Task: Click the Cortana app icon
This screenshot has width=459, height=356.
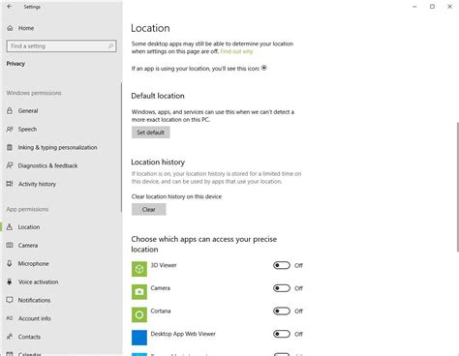Action: (x=139, y=314)
